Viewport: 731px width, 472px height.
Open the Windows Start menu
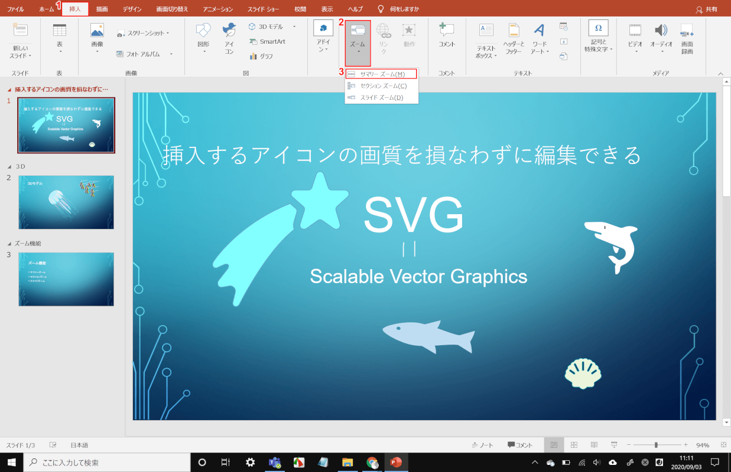click(x=11, y=463)
